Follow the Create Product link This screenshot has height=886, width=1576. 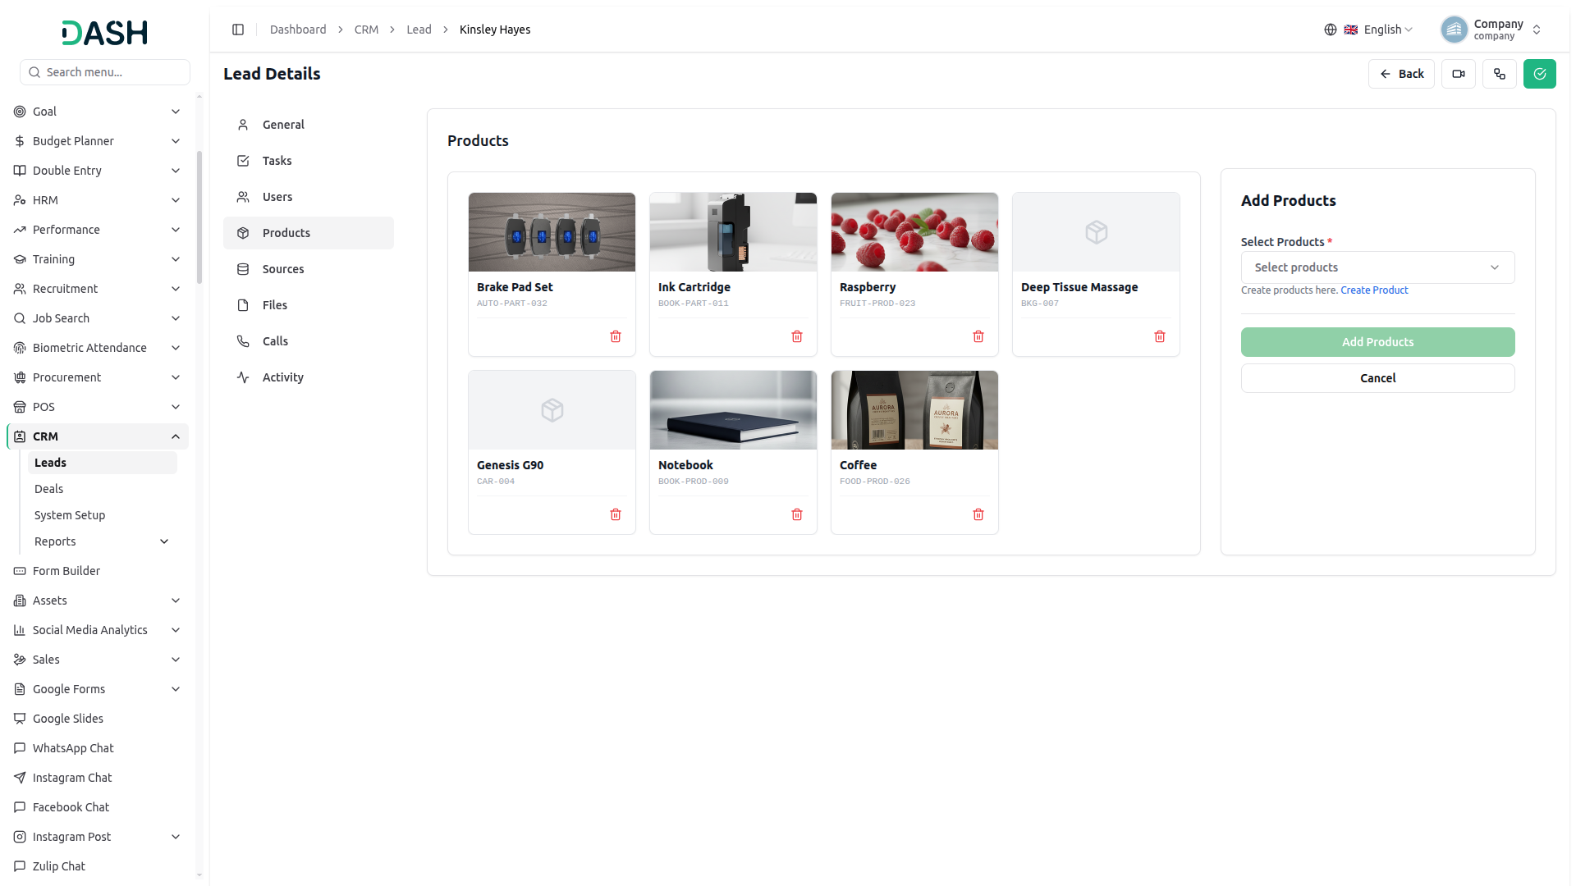[1374, 290]
